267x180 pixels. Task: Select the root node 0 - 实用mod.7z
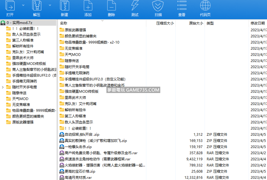(28, 23)
